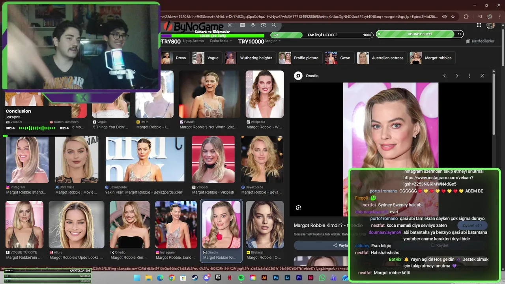Launch Adobe Illustrator from the taskbar
The image size is (505, 284).
(264, 278)
